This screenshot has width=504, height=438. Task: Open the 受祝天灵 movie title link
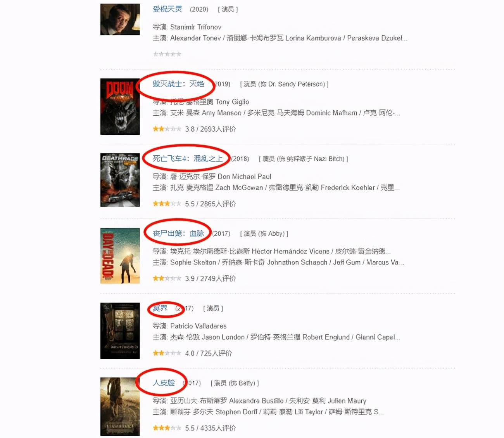point(167,9)
